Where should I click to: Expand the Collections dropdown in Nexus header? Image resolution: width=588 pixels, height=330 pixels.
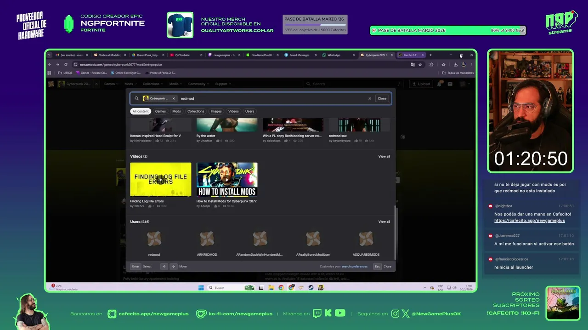click(x=153, y=84)
